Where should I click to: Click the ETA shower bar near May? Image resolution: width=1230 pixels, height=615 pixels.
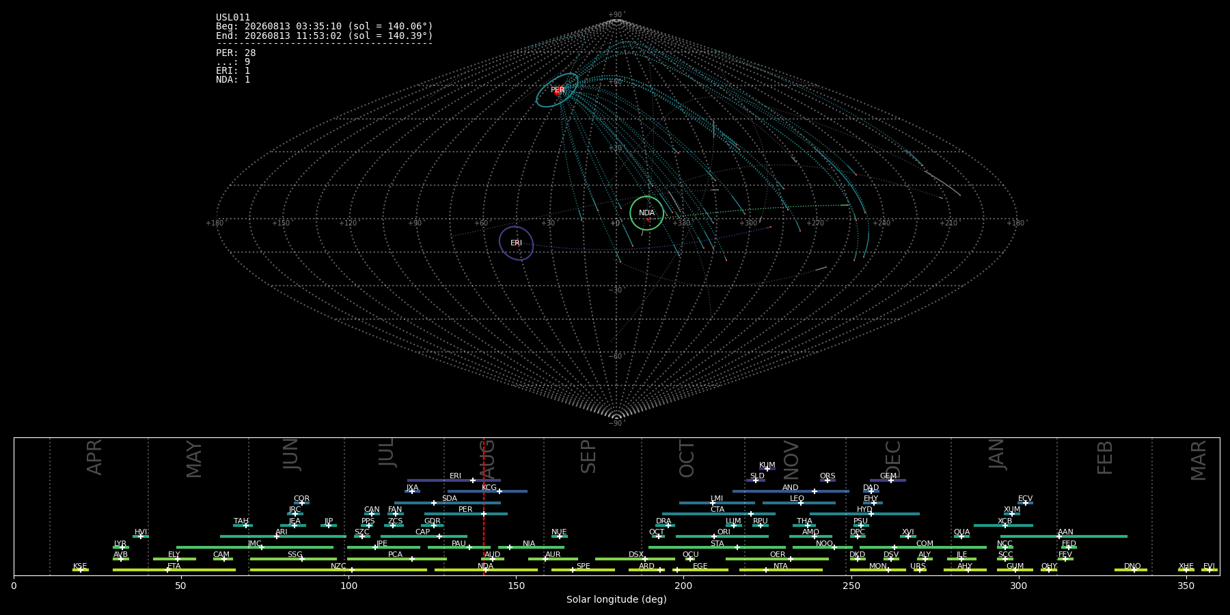pyautogui.click(x=174, y=570)
